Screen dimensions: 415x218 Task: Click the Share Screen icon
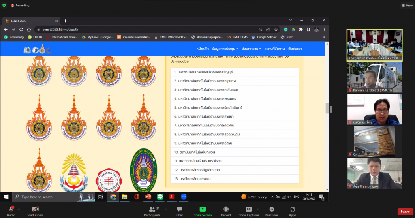pos(203,209)
